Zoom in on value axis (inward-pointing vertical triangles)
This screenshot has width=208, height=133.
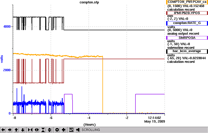pos(43,130)
